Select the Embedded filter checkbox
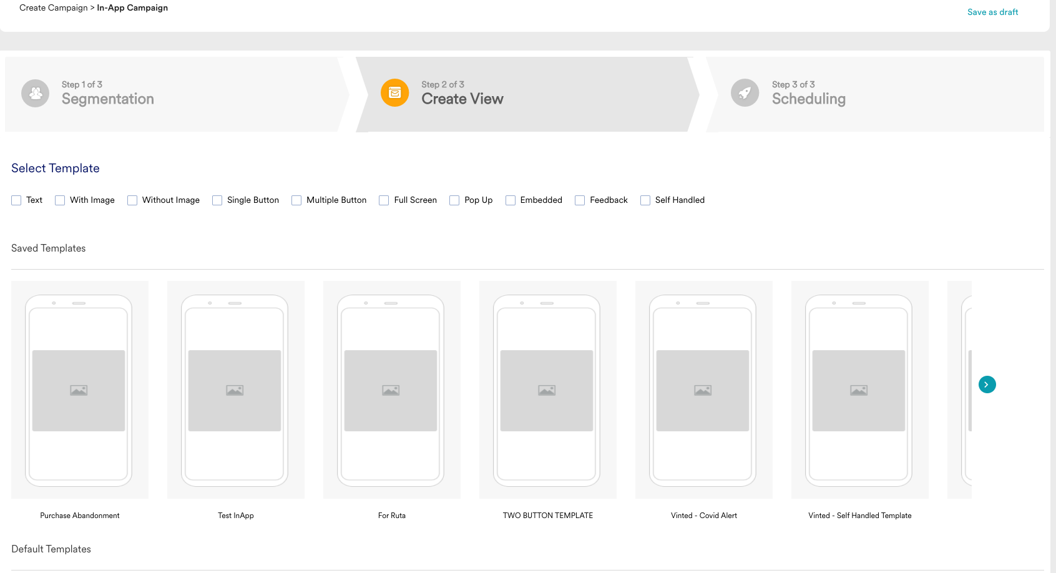This screenshot has height=573, width=1056. [x=511, y=200]
